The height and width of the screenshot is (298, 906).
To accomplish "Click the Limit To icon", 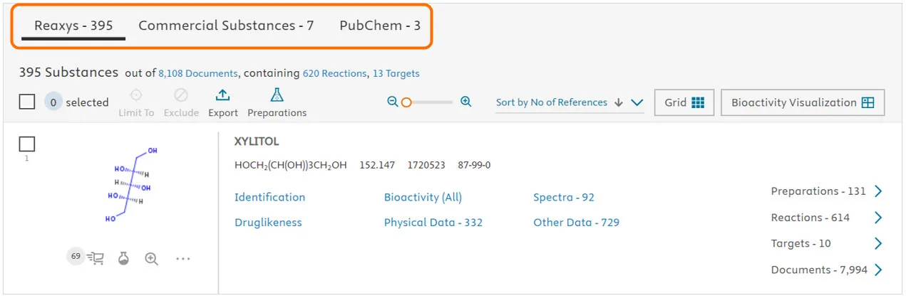I will point(135,96).
